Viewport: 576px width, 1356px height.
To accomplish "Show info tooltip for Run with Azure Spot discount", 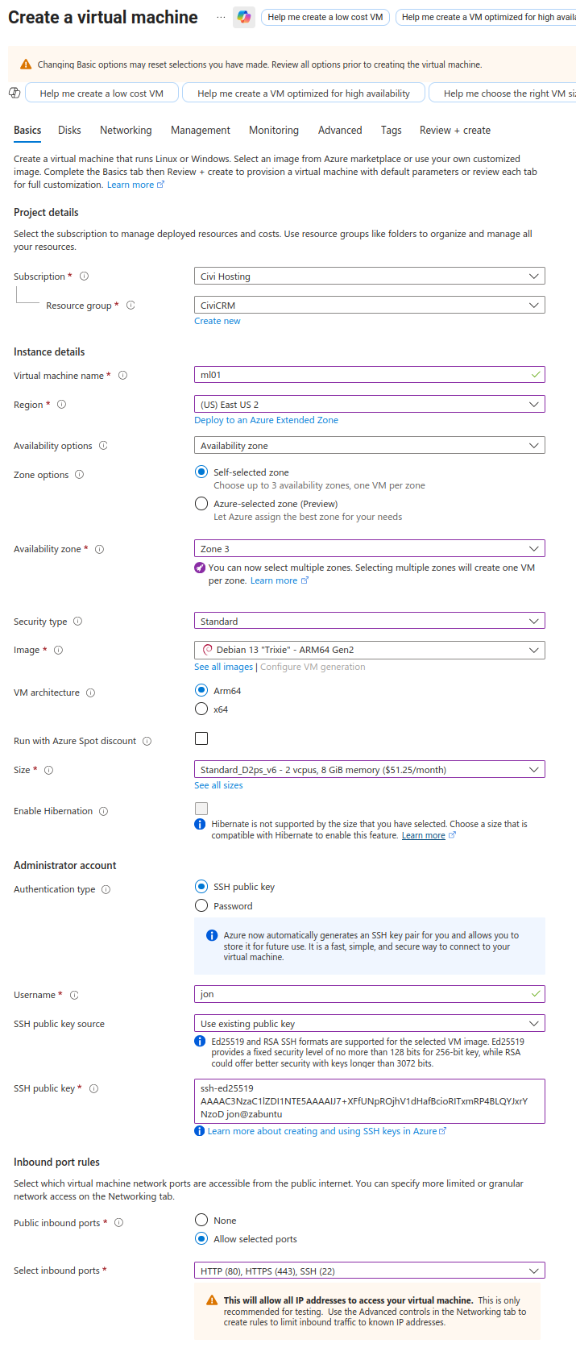I will tap(147, 741).
